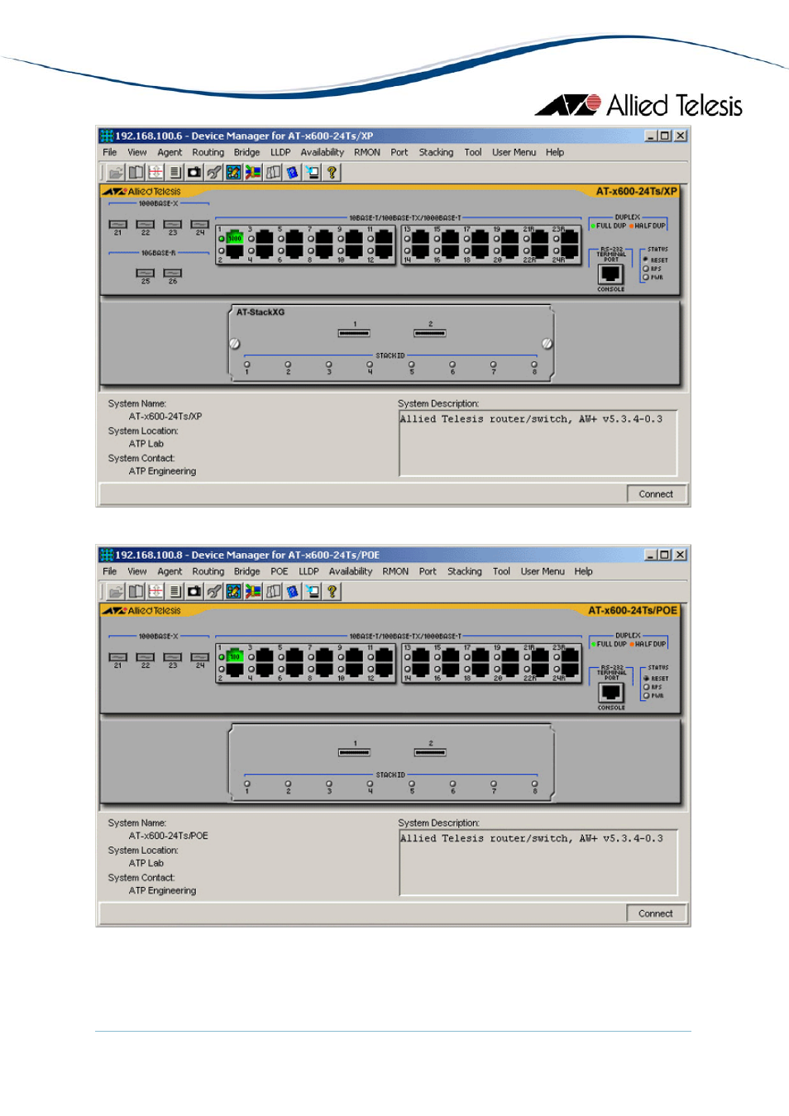Select 10GBASE-R port 26 on the 24Ts/XP switch
This screenshot has height=1116, width=789.
pos(173,273)
